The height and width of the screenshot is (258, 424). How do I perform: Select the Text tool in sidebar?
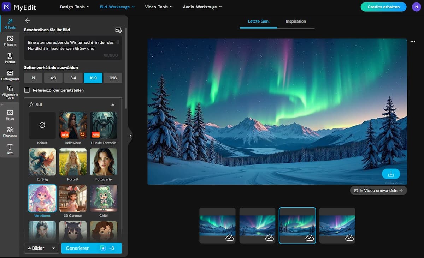[x=10, y=149]
